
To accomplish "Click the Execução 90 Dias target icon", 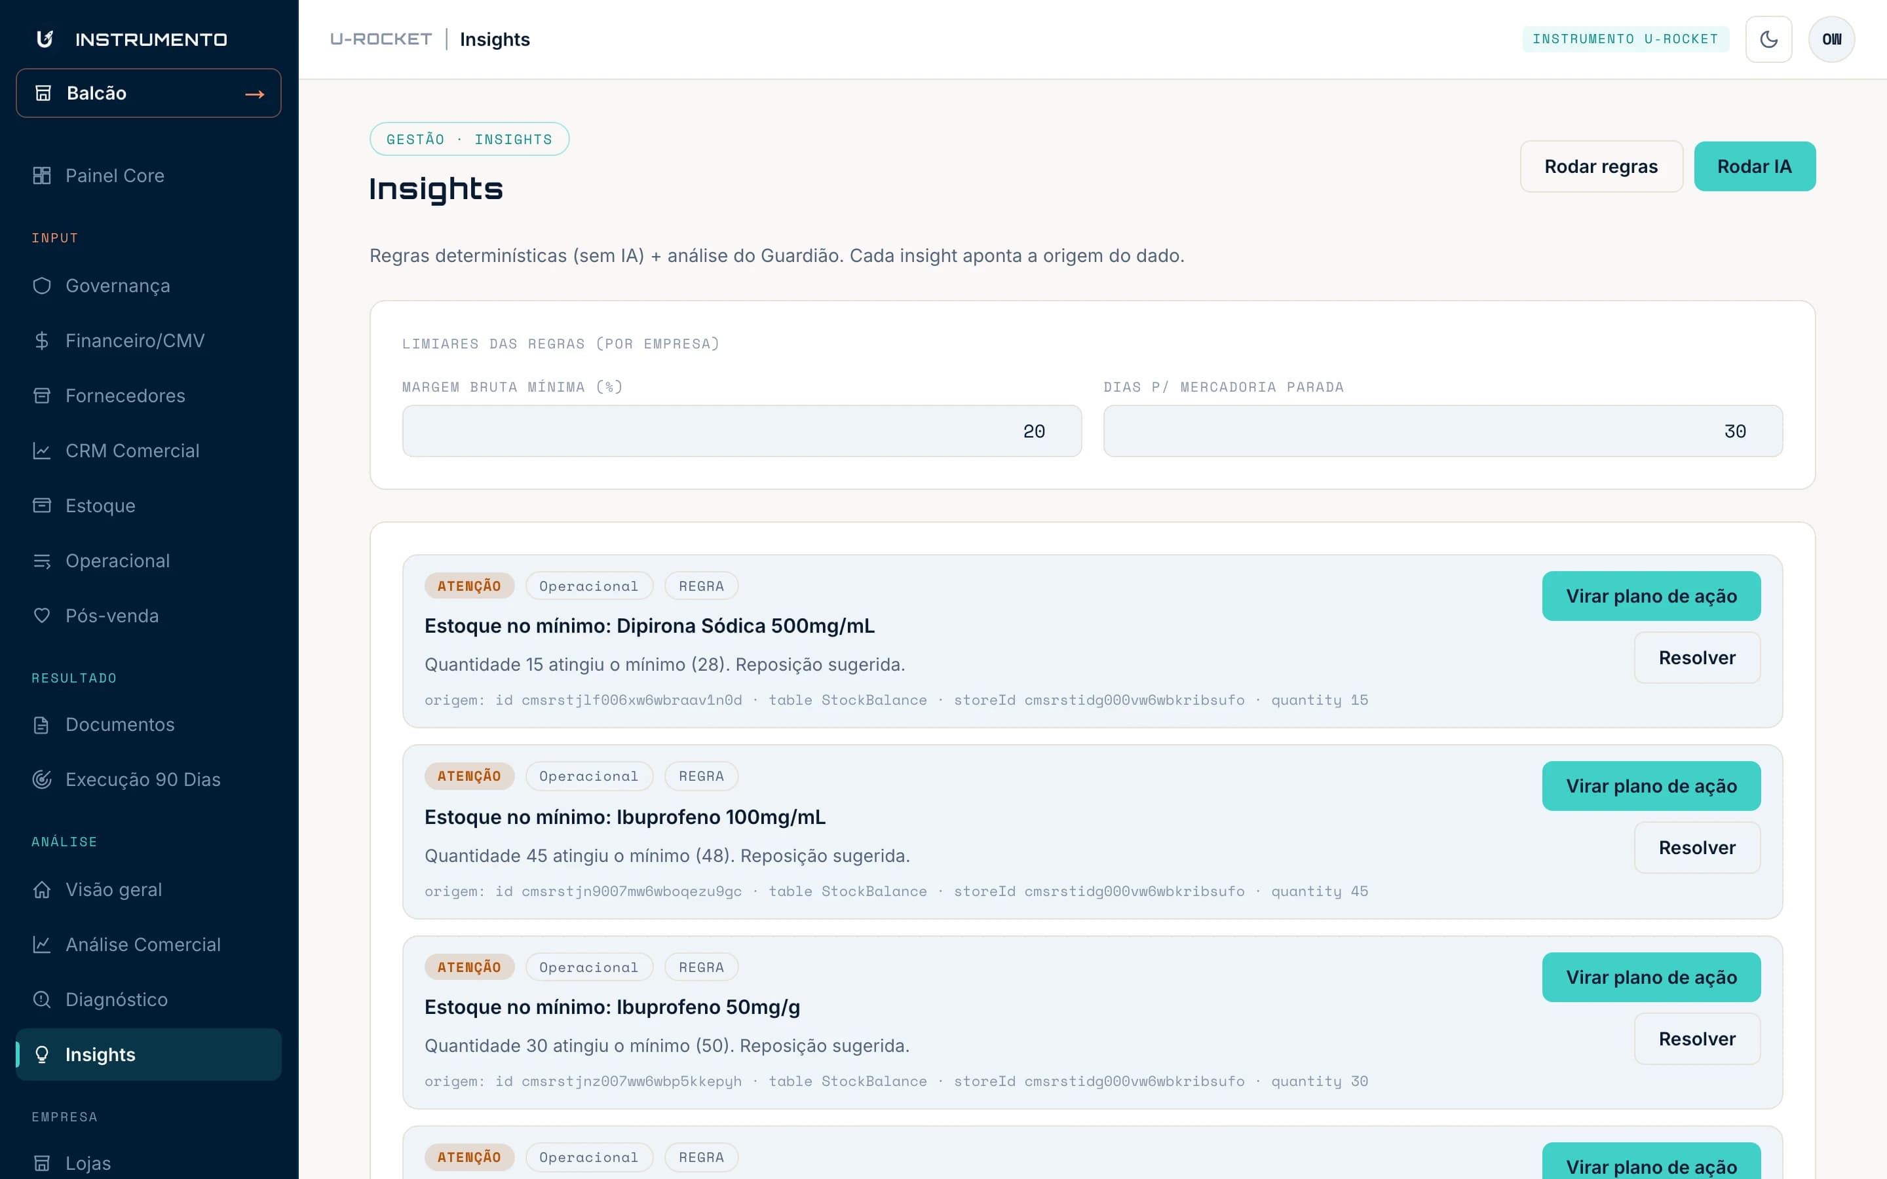I will (42, 779).
